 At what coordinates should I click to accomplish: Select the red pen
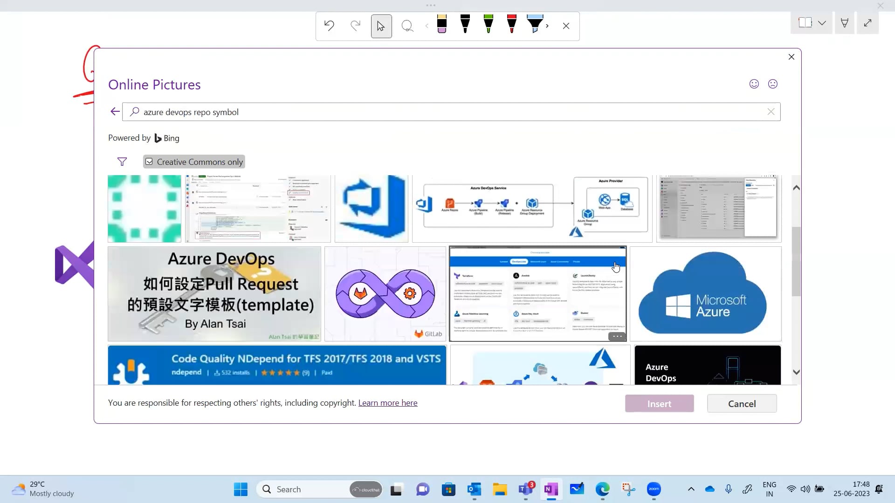pyautogui.click(x=511, y=24)
